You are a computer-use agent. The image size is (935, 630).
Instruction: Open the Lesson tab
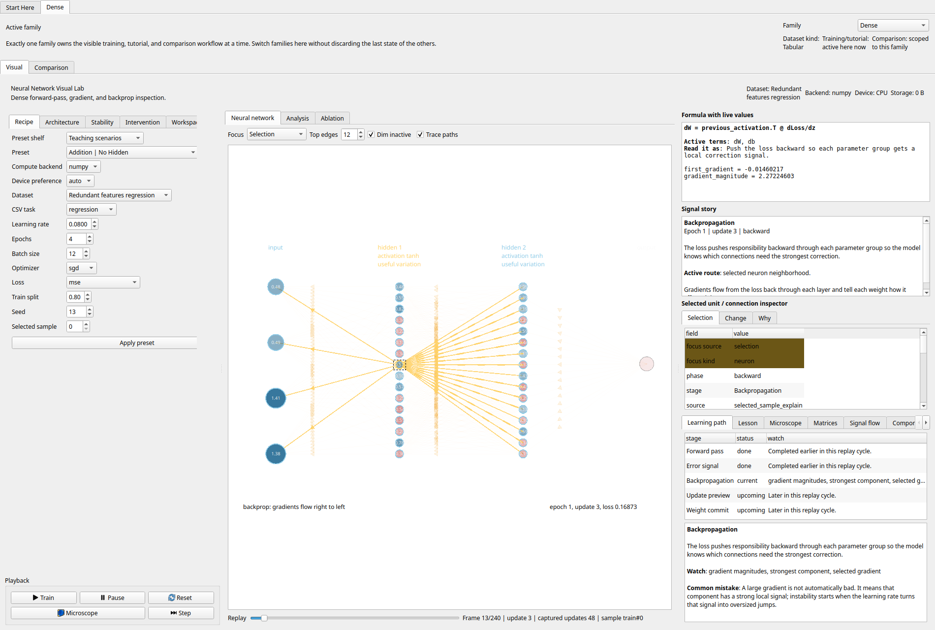click(x=748, y=423)
